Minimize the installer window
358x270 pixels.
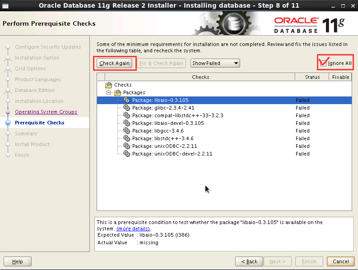[x=334, y=6]
